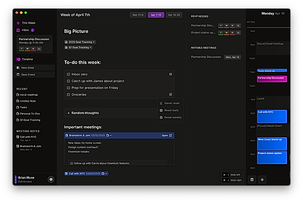Screen dimensions: 303x202
Task: Click the sun icon below day schedule
Action: (x=262, y=179)
